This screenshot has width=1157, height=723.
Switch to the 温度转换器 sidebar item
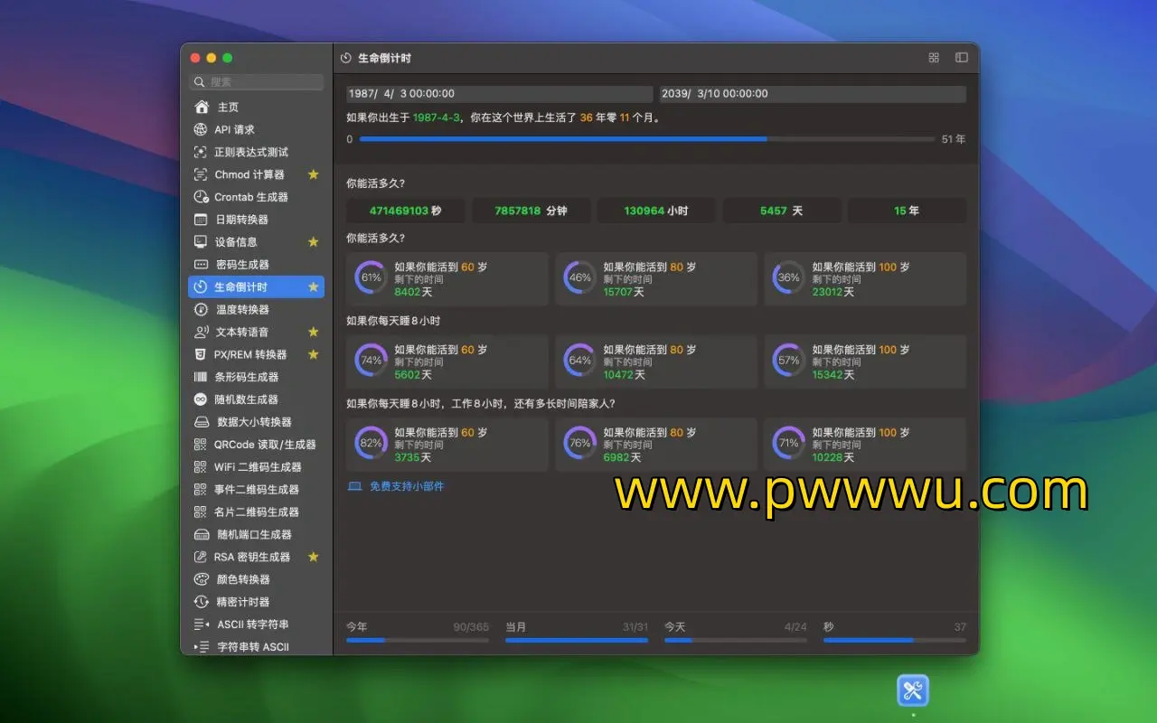(241, 309)
